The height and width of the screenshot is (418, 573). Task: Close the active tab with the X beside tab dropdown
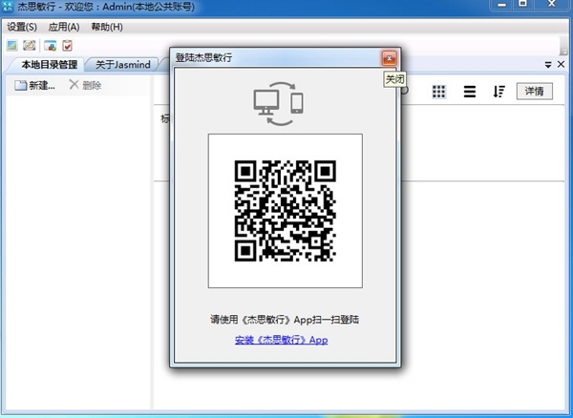click(561, 65)
